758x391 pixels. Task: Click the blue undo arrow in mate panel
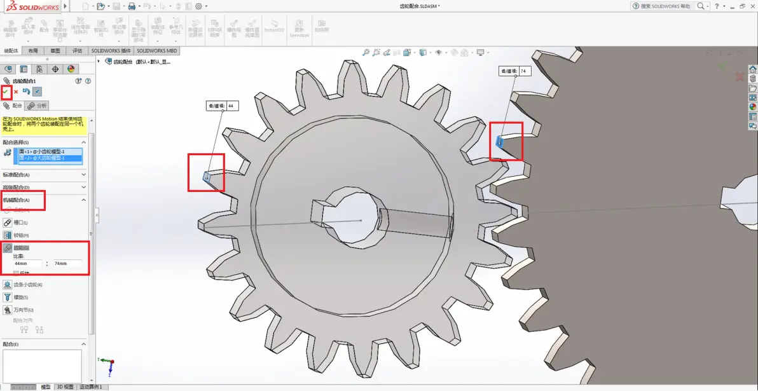(x=27, y=92)
